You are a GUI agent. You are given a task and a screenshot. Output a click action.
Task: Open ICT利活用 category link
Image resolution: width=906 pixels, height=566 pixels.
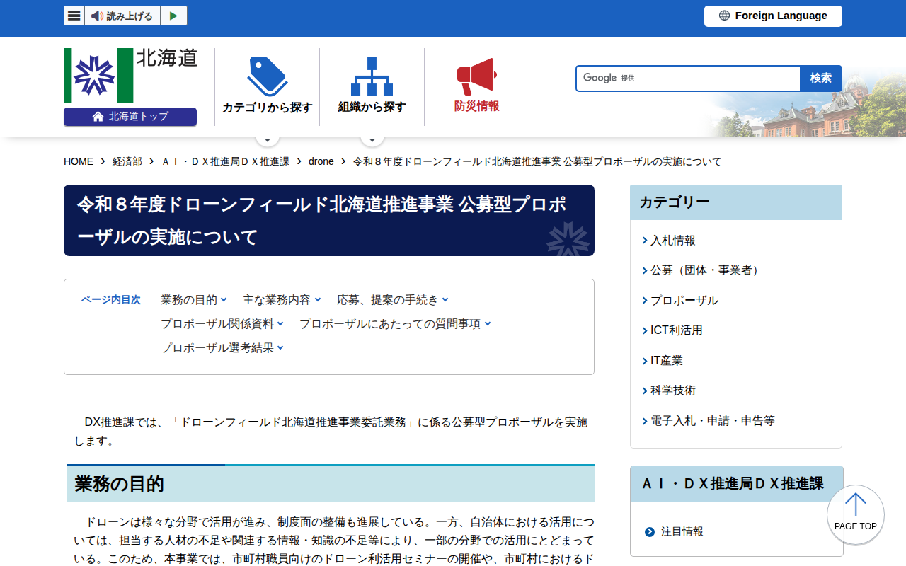(676, 330)
